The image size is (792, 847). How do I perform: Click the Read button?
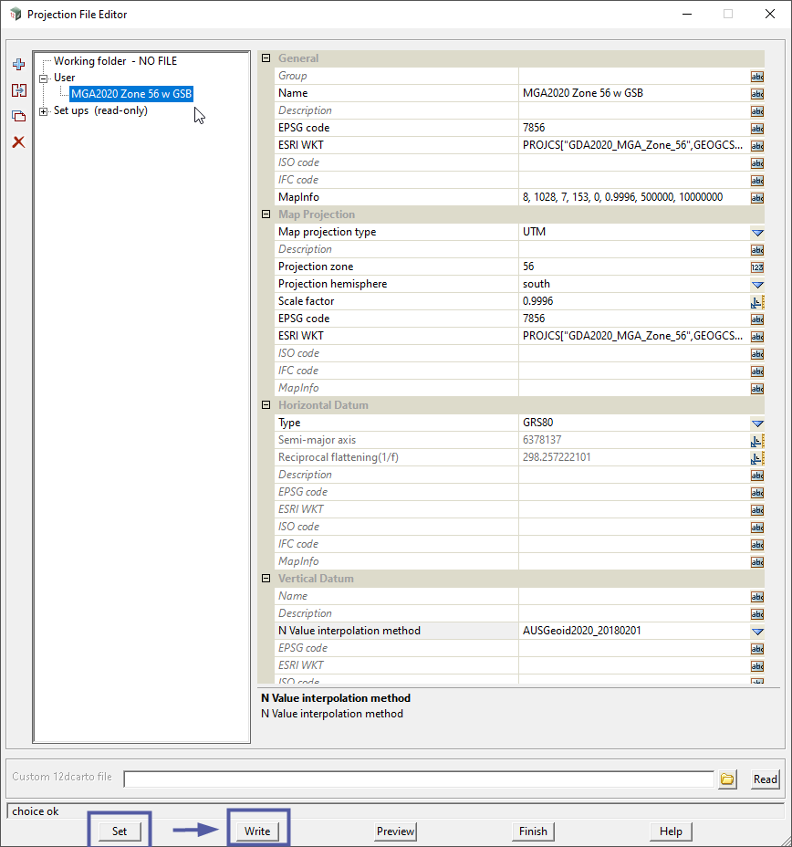(765, 779)
